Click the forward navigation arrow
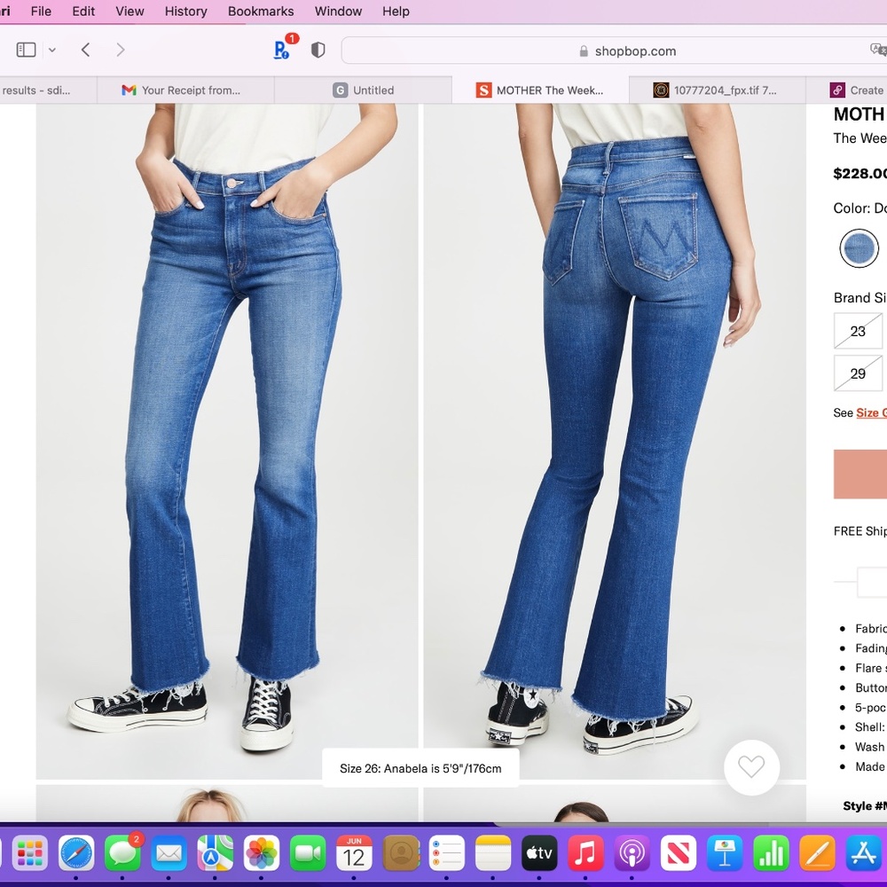This screenshot has height=887, width=887. click(121, 50)
